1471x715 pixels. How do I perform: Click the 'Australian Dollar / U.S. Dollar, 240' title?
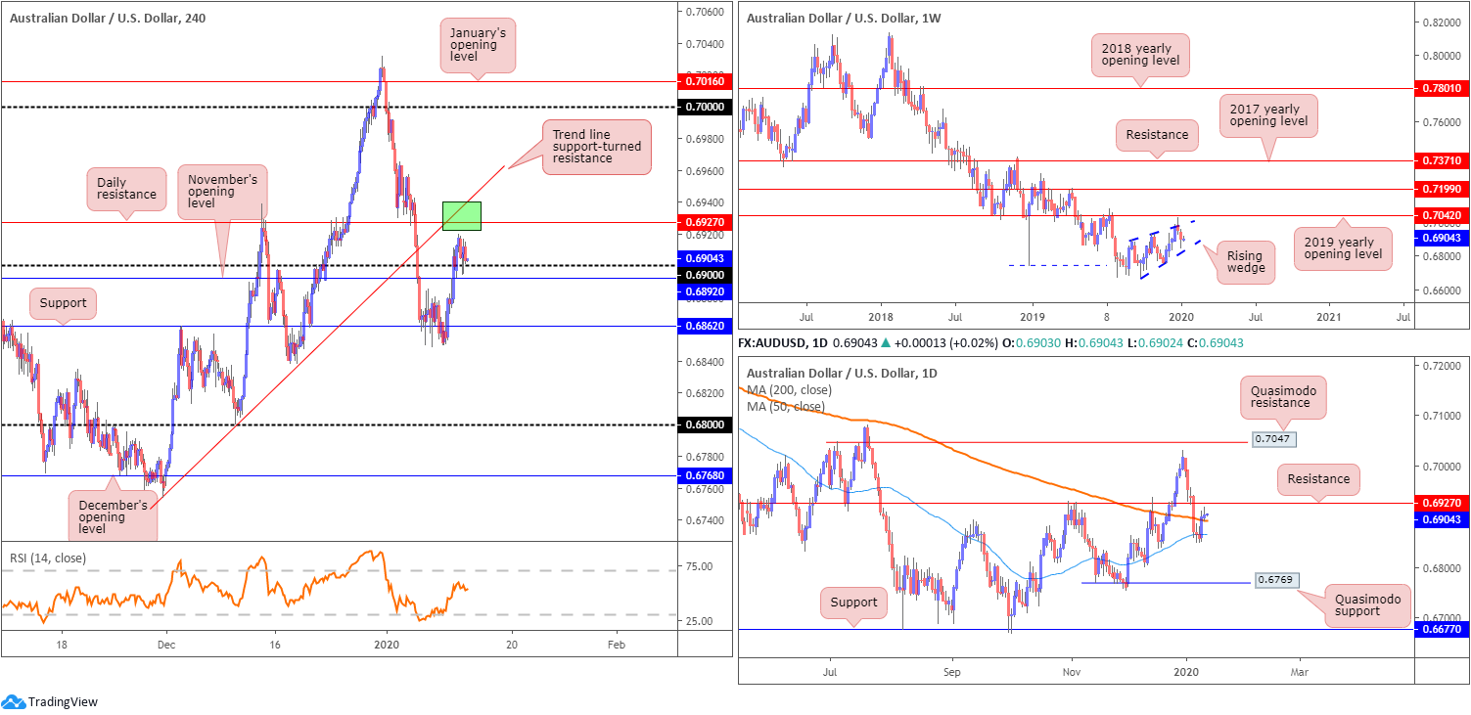[x=110, y=17]
